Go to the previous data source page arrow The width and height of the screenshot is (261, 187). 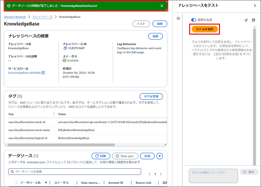tap(149, 174)
